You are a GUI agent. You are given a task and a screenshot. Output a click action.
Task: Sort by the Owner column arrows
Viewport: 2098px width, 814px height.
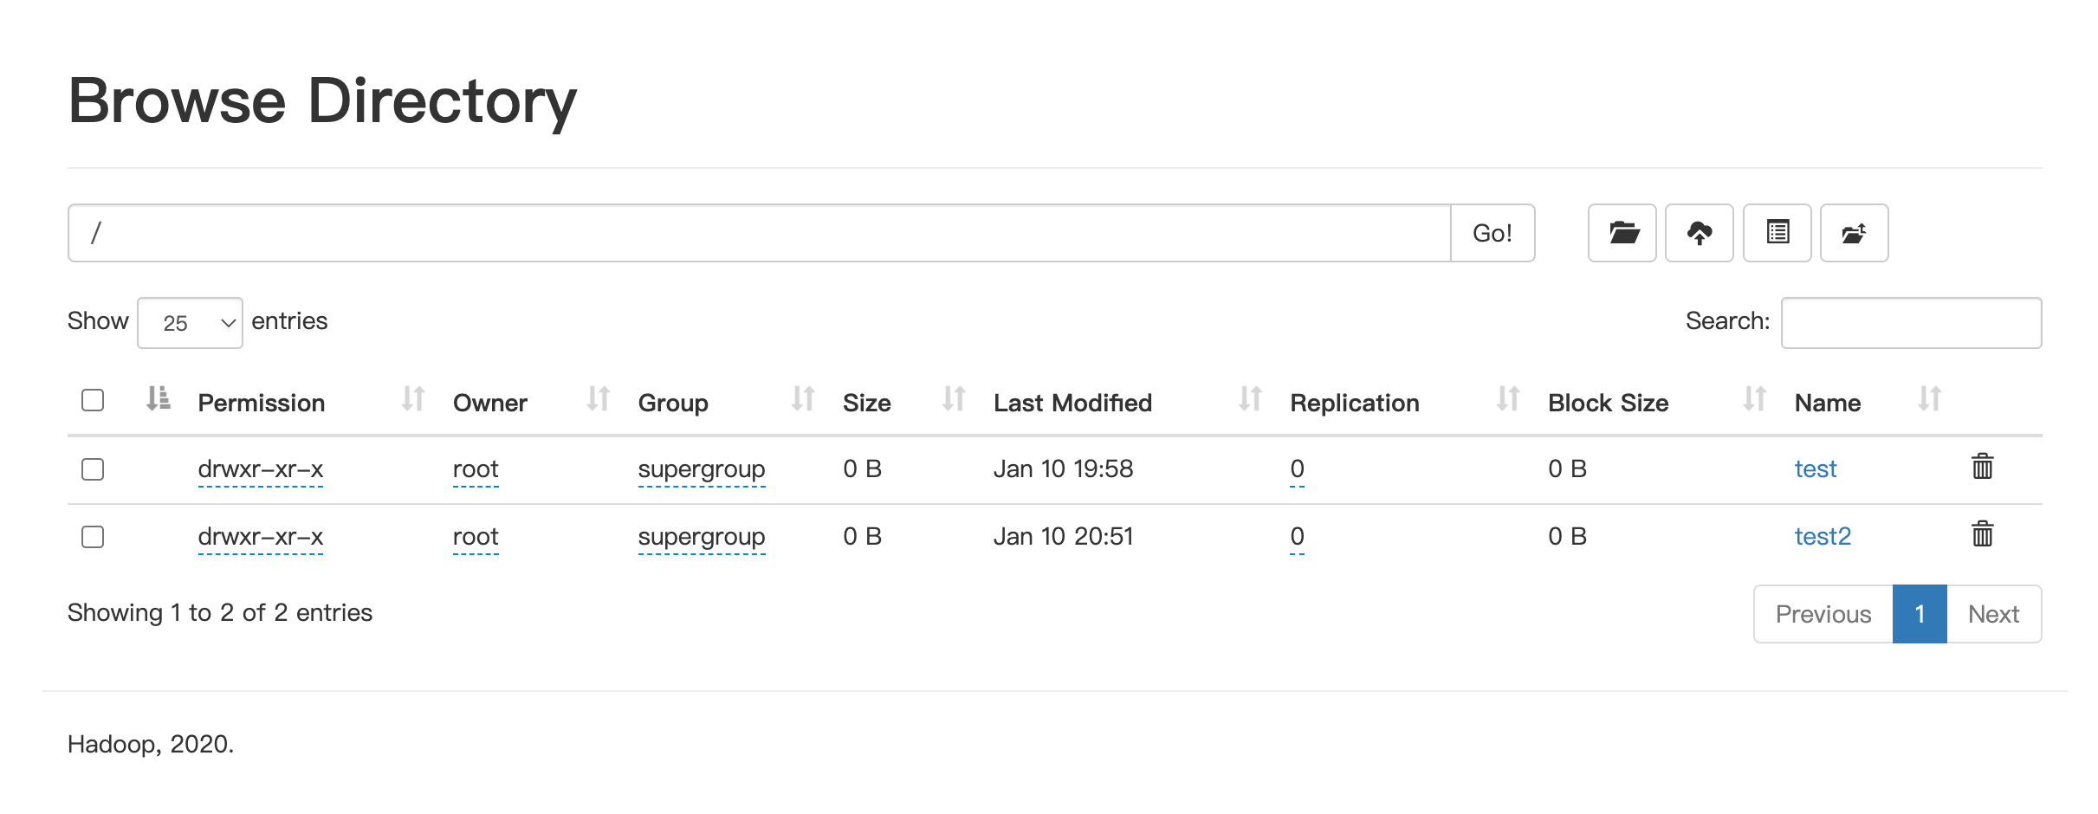pyautogui.click(x=598, y=398)
